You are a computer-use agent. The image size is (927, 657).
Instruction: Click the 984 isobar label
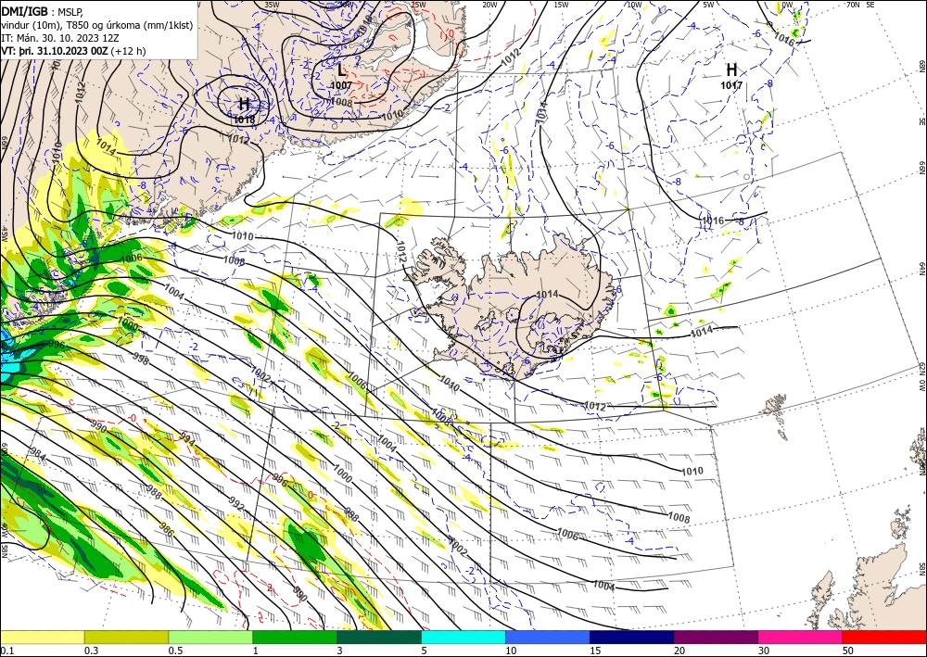pos(38,456)
